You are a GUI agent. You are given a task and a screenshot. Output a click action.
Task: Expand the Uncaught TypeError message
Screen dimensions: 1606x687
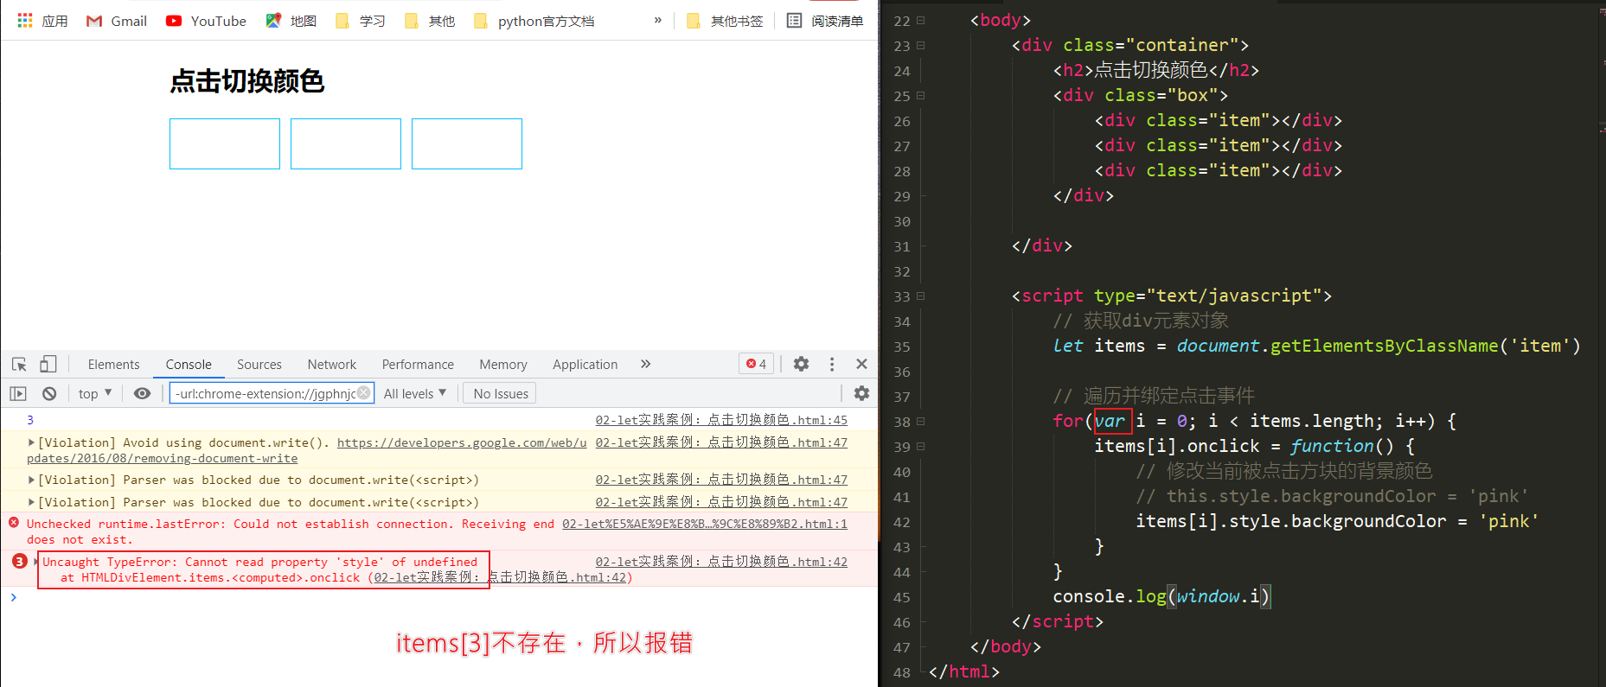tap(35, 562)
